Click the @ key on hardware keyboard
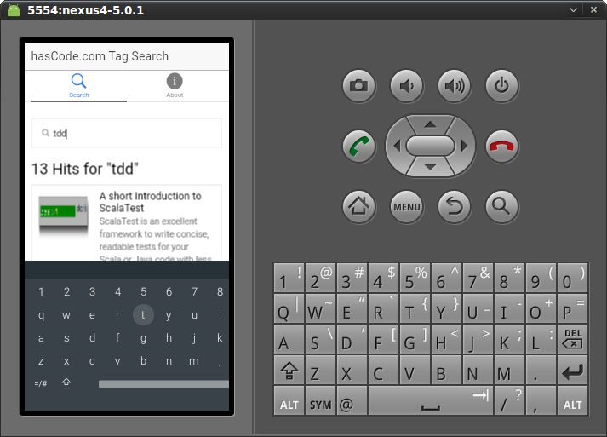The height and width of the screenshot is (437, 607). tap(352, 400)
